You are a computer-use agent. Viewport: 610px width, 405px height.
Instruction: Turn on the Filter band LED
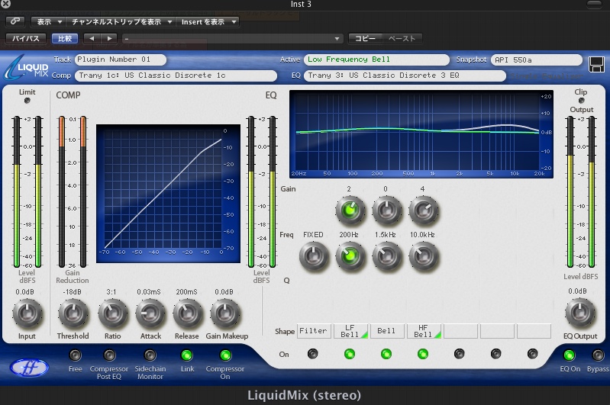[313, 354]
